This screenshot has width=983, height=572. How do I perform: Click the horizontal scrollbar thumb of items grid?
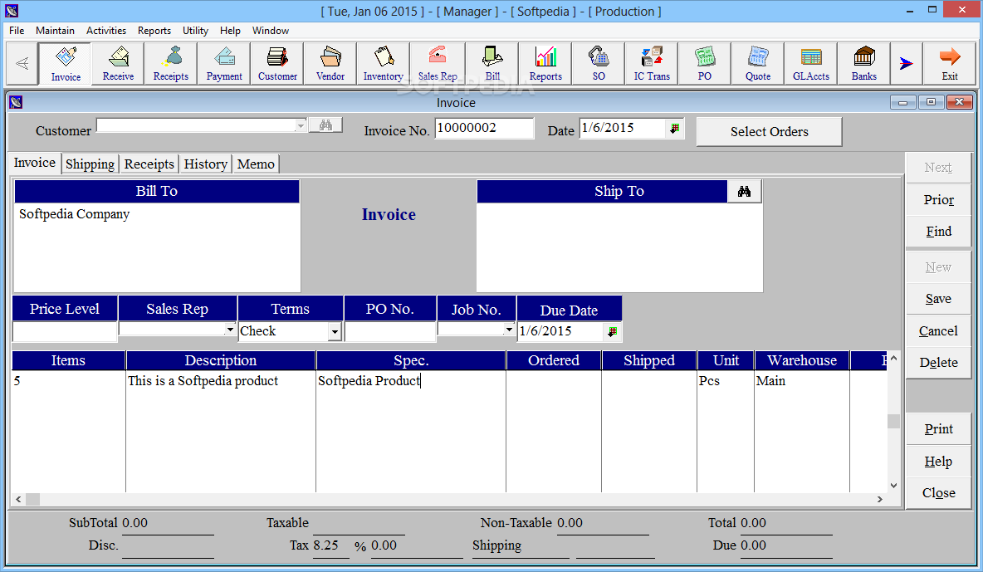pos(32,499)
